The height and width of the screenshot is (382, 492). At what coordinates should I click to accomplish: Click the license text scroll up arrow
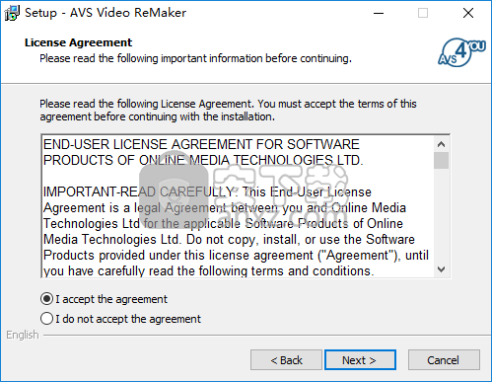[x=441, y=144]
